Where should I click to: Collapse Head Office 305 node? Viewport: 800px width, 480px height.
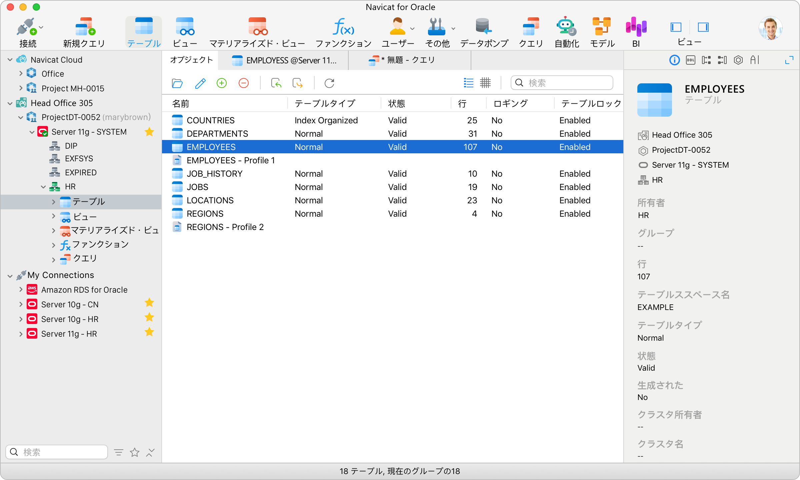(10, 103)
